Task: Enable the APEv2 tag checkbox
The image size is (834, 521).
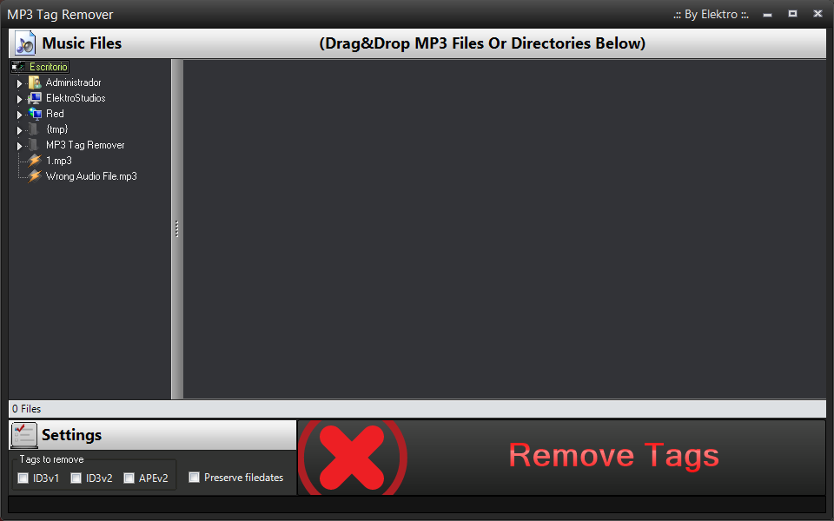Action: pos(129,478)
